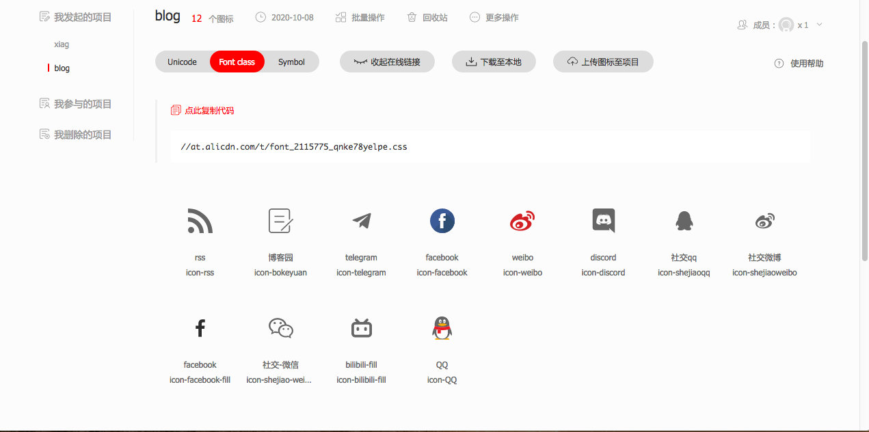Click the icon-shejiaoqq class name

pos(684,273)
